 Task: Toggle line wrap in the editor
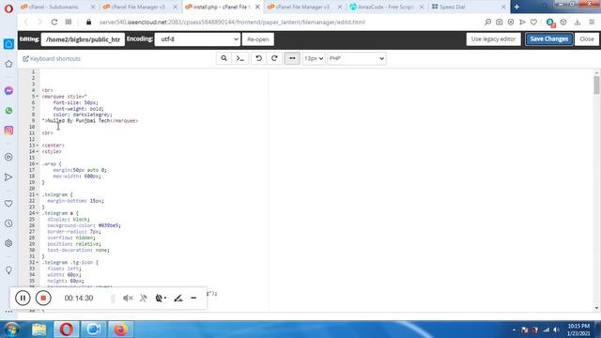[x=292, y=58]
